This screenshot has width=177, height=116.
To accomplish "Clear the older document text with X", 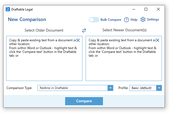I will coord(78,40).
